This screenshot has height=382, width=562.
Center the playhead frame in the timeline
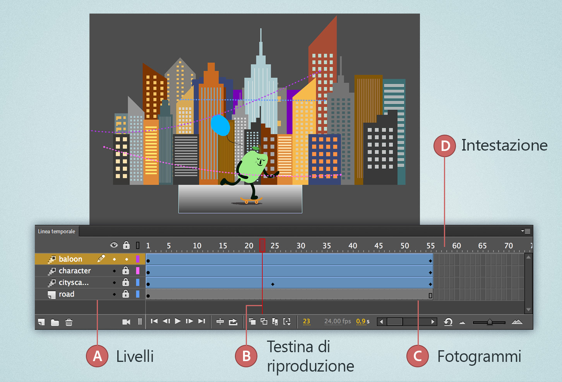point(220,321)
